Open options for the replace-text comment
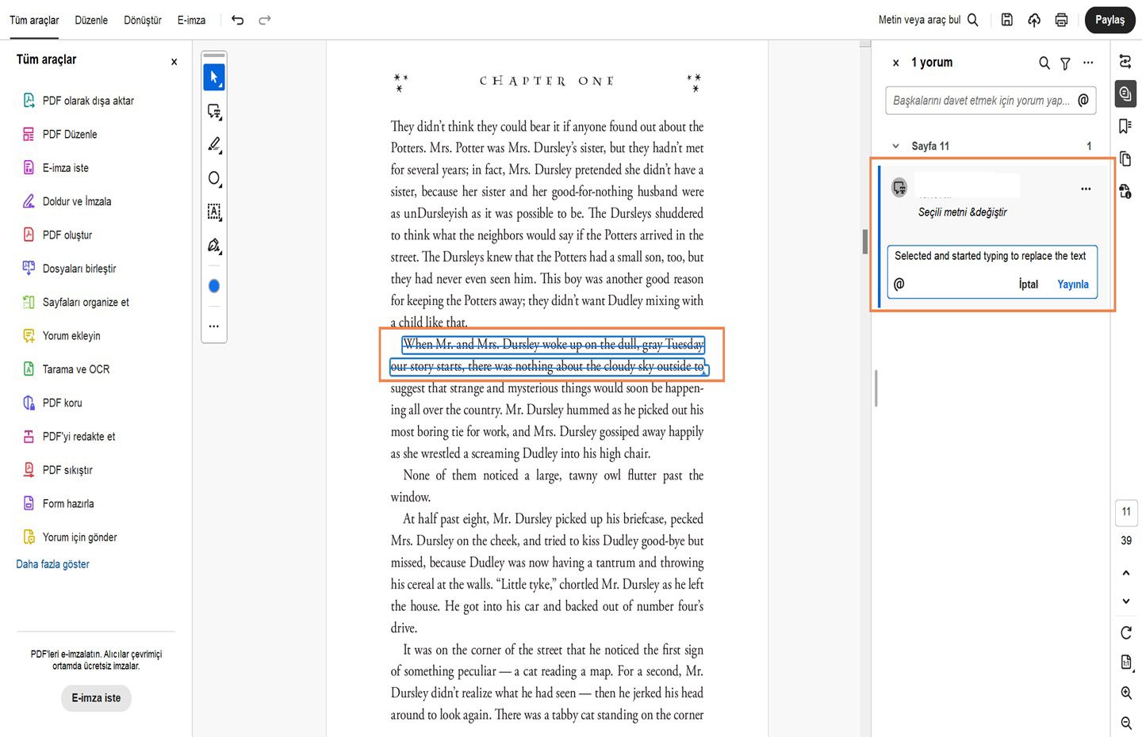 pyautogui.click(x=1086, y=189)
